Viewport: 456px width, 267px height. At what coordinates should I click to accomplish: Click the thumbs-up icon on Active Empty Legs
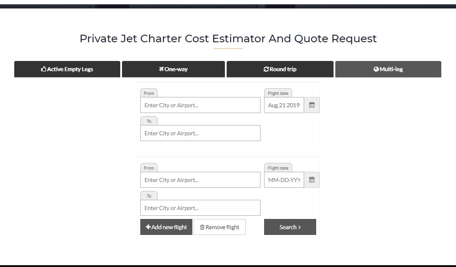(x=44, y=69)
